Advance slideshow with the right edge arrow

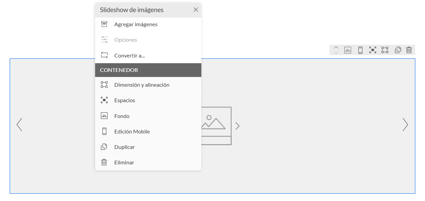pos(405,124)
